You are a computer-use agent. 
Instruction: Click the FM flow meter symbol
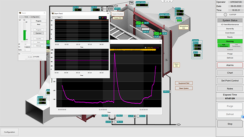tap(131, 3)
